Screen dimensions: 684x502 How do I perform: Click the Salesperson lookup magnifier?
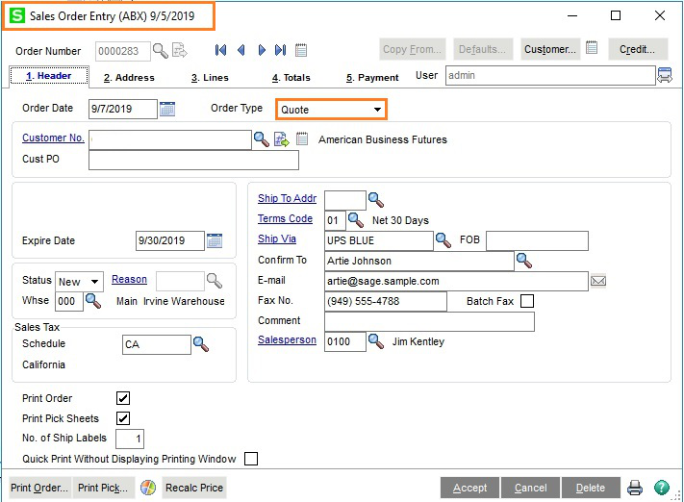click(x=375, y=341)
